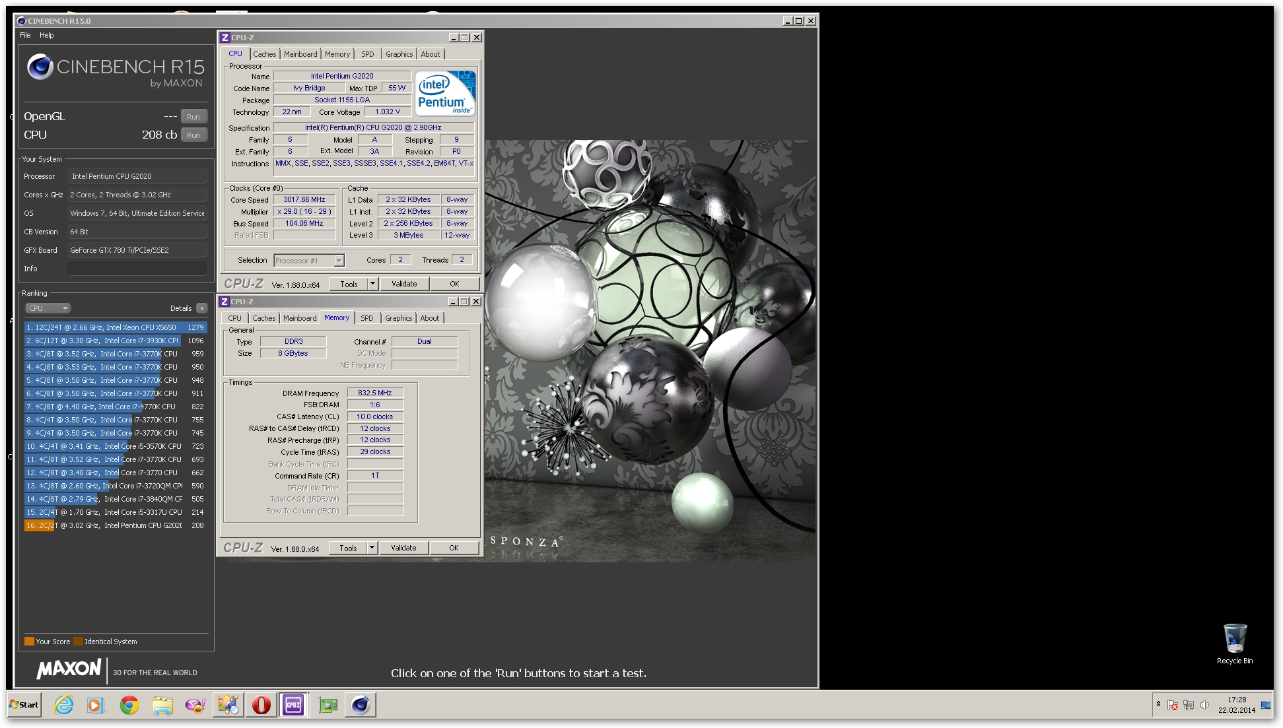Select ranking row 4C/8T @ 4.40 GHz i7-4770K
Image resolution: width=1283 pixels, height=728 pixels.
pyautogui.click(x=116, y=407)
